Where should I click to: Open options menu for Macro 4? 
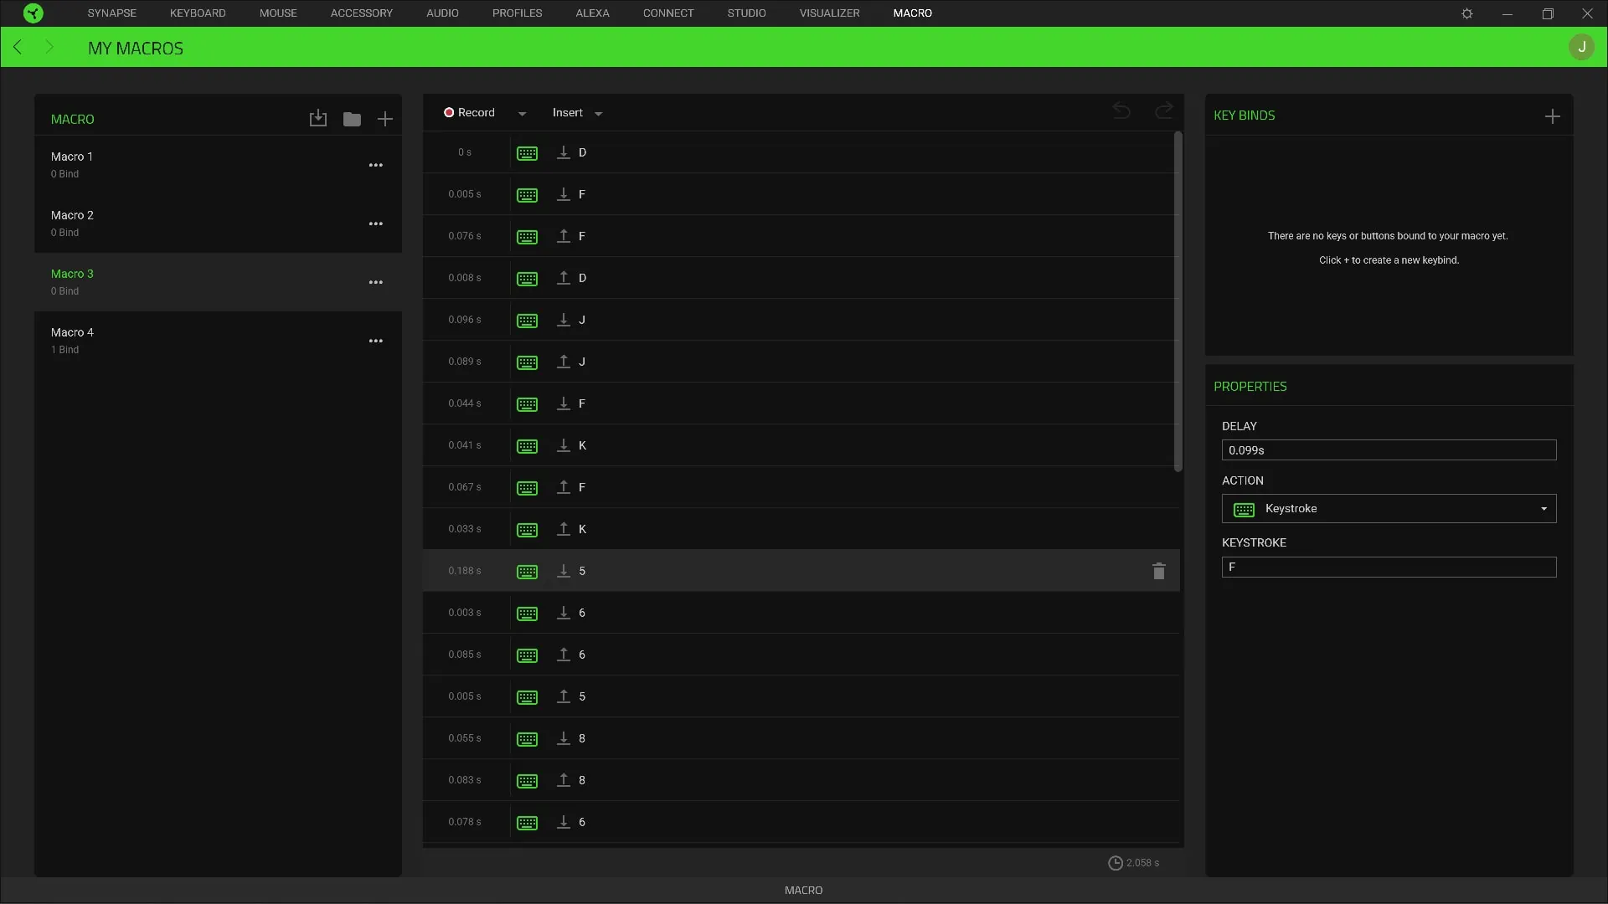(376, 341)
